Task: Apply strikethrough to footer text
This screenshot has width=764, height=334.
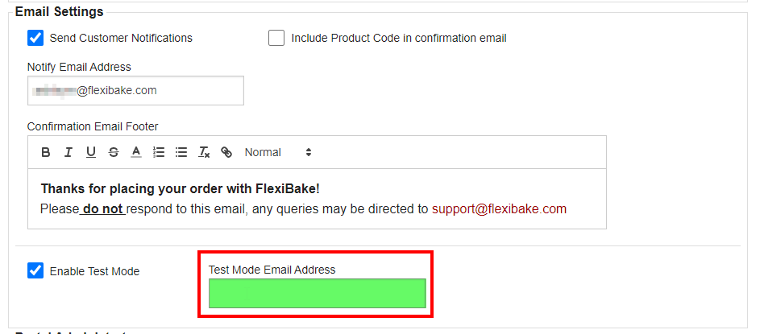Action: [x=114, y=152]
